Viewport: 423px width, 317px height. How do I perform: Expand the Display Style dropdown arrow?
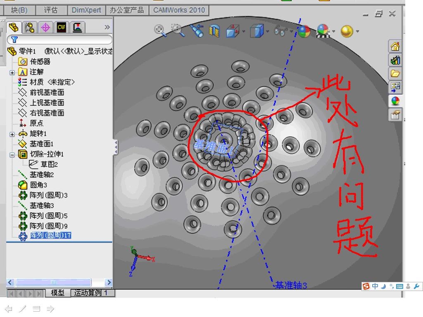[268, 31]
